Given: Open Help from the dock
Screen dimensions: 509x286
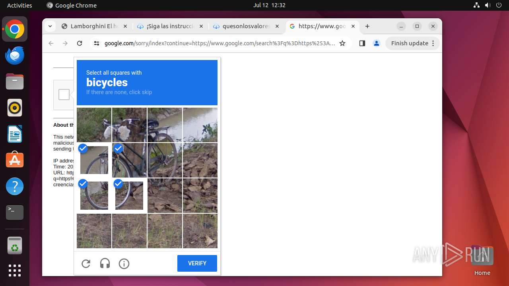Looking at the screenshot, I should point(15,186).
